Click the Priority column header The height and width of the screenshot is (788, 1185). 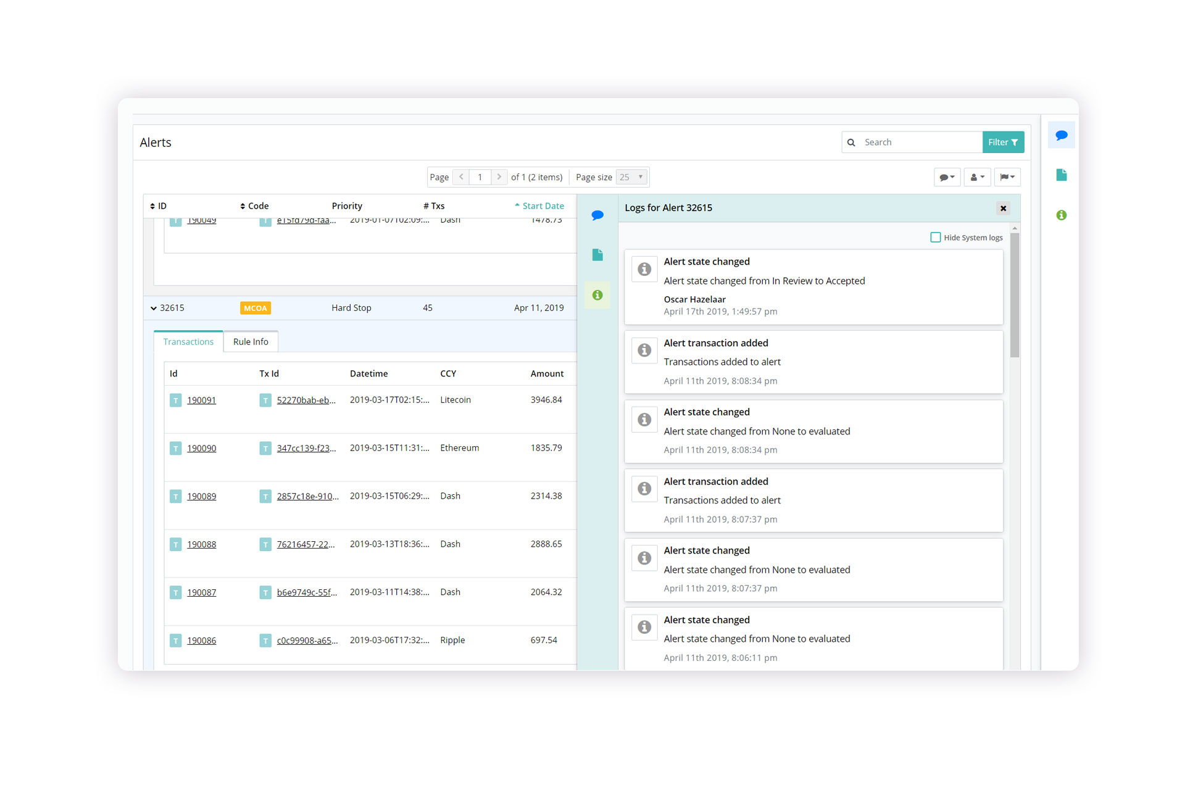coord(347,206)
